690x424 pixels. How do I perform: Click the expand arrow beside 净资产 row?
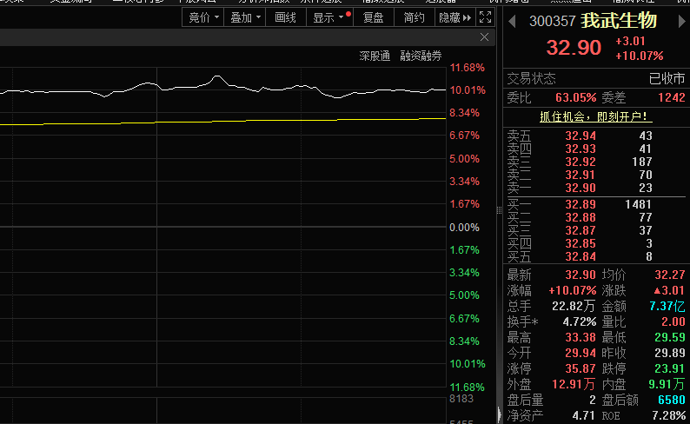pos(499,415)
